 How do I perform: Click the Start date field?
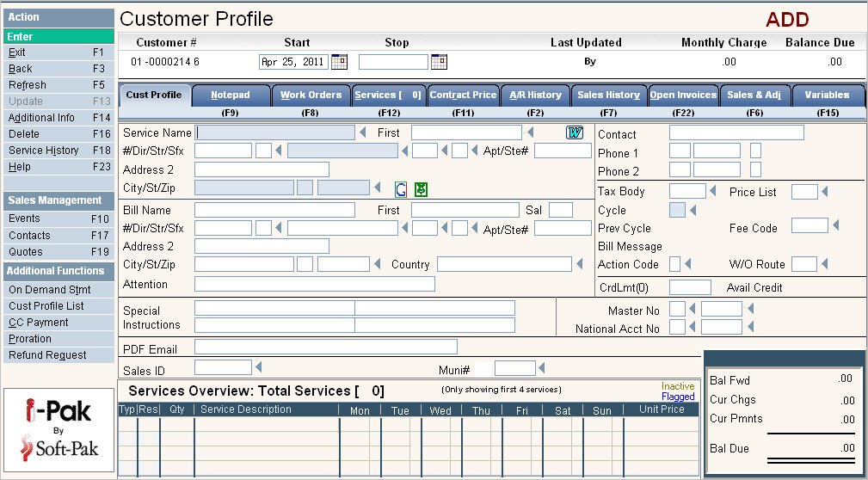click(x=293, y=62)
